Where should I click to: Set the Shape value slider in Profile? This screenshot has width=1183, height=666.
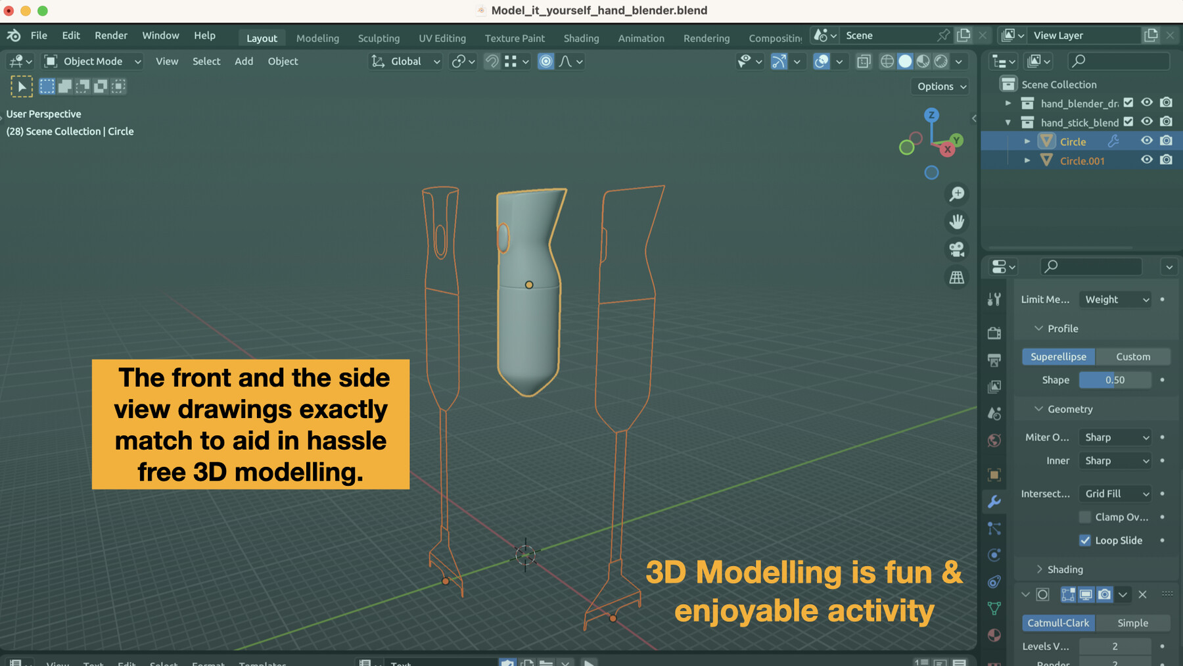coord(1115,380)
